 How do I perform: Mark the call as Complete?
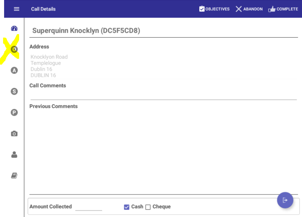coord(283,9)
